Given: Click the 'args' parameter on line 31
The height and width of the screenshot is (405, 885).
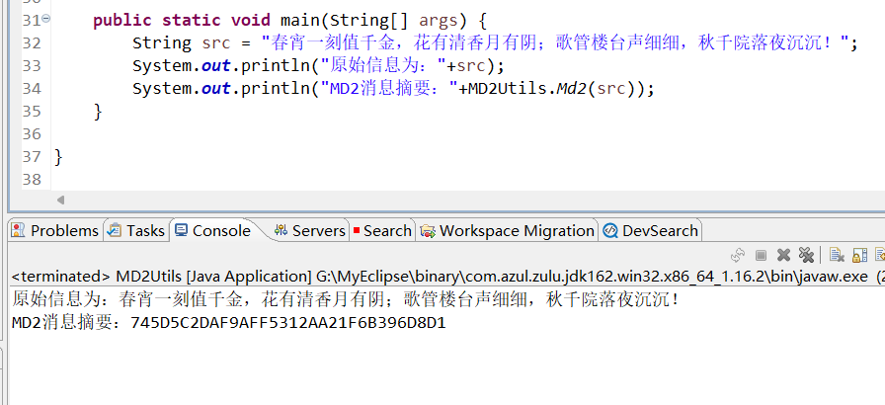Looking at the screenshot, I should click(x=439, y=22).
